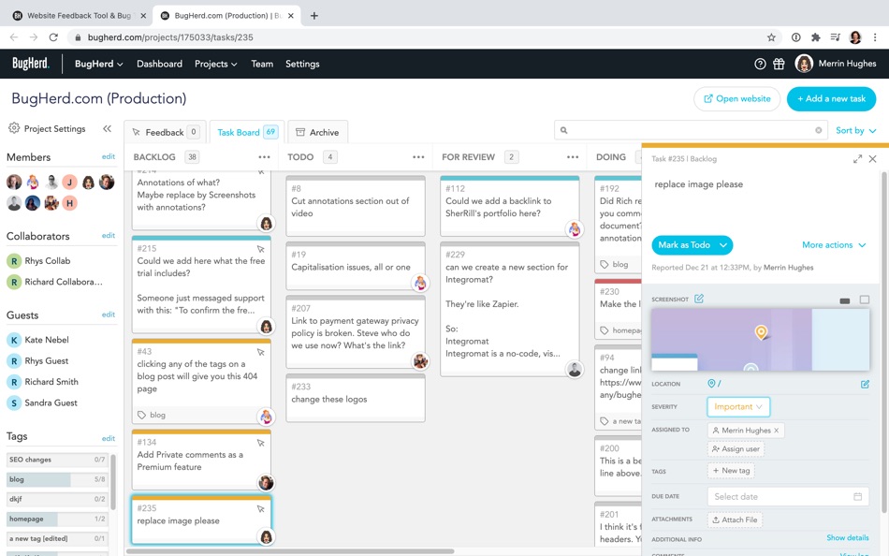Open new browser tab with plus button

(x=314, y=16)
